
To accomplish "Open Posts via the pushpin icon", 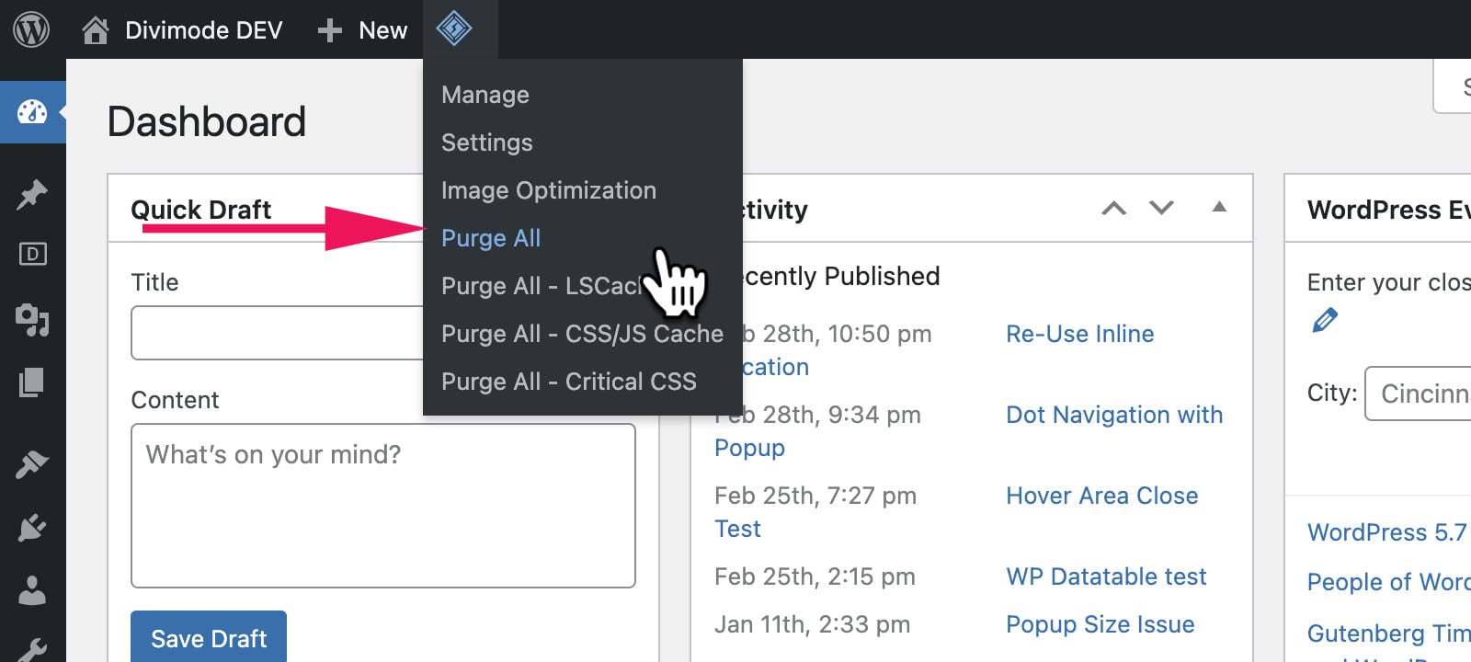I will pyautogui.click(x=32, y=194).
